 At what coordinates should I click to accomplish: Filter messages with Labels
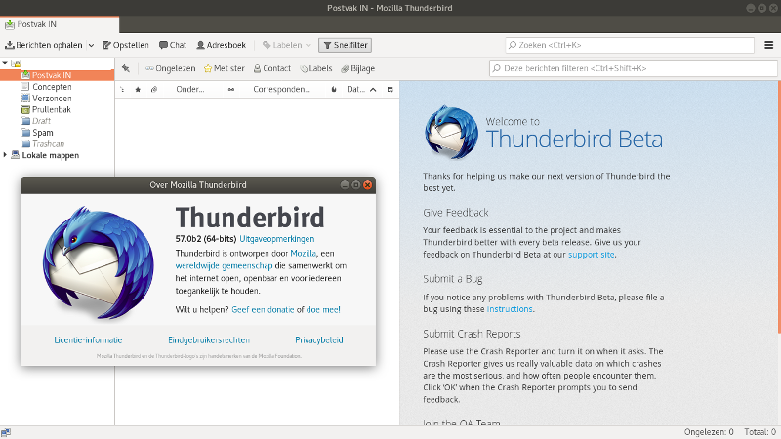315,68
